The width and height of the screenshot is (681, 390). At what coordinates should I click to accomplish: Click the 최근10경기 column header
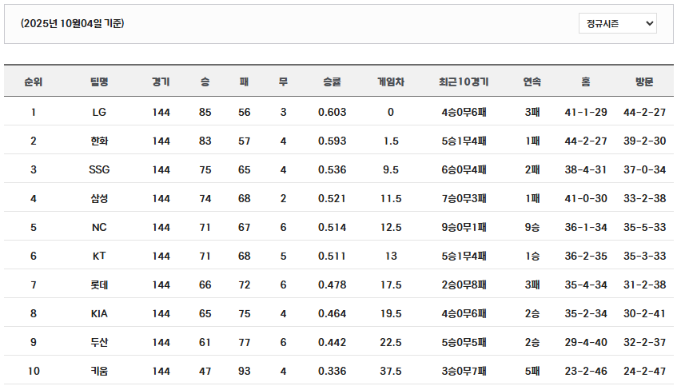pyautogui.click(x=464, y=82)
